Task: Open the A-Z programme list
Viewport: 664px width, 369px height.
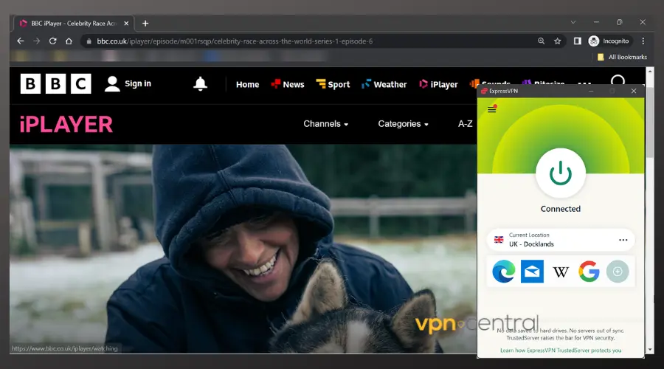Action: [465, 124]
